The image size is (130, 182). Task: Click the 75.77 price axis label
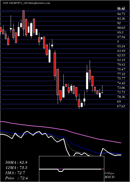(121, 79)
